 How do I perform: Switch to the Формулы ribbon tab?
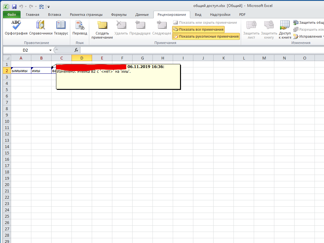[x=119, y=15]
